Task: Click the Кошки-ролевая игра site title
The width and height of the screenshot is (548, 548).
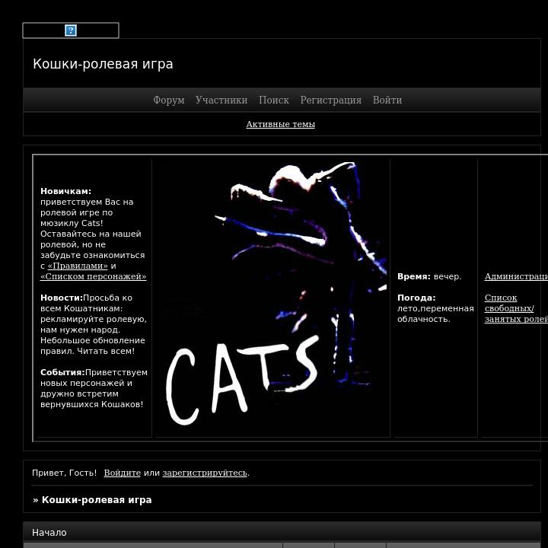Action: 103,64
